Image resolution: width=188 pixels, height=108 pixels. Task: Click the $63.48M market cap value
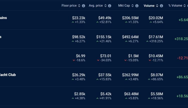pyautogui.click(x=131, y=94)
